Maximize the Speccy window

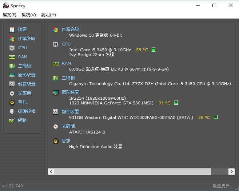tap(214, 6)
